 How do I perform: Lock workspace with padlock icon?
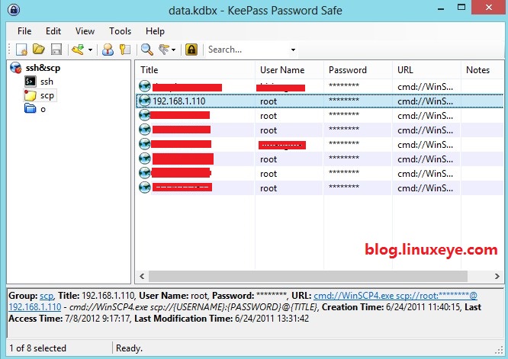[x=191, y=50]
